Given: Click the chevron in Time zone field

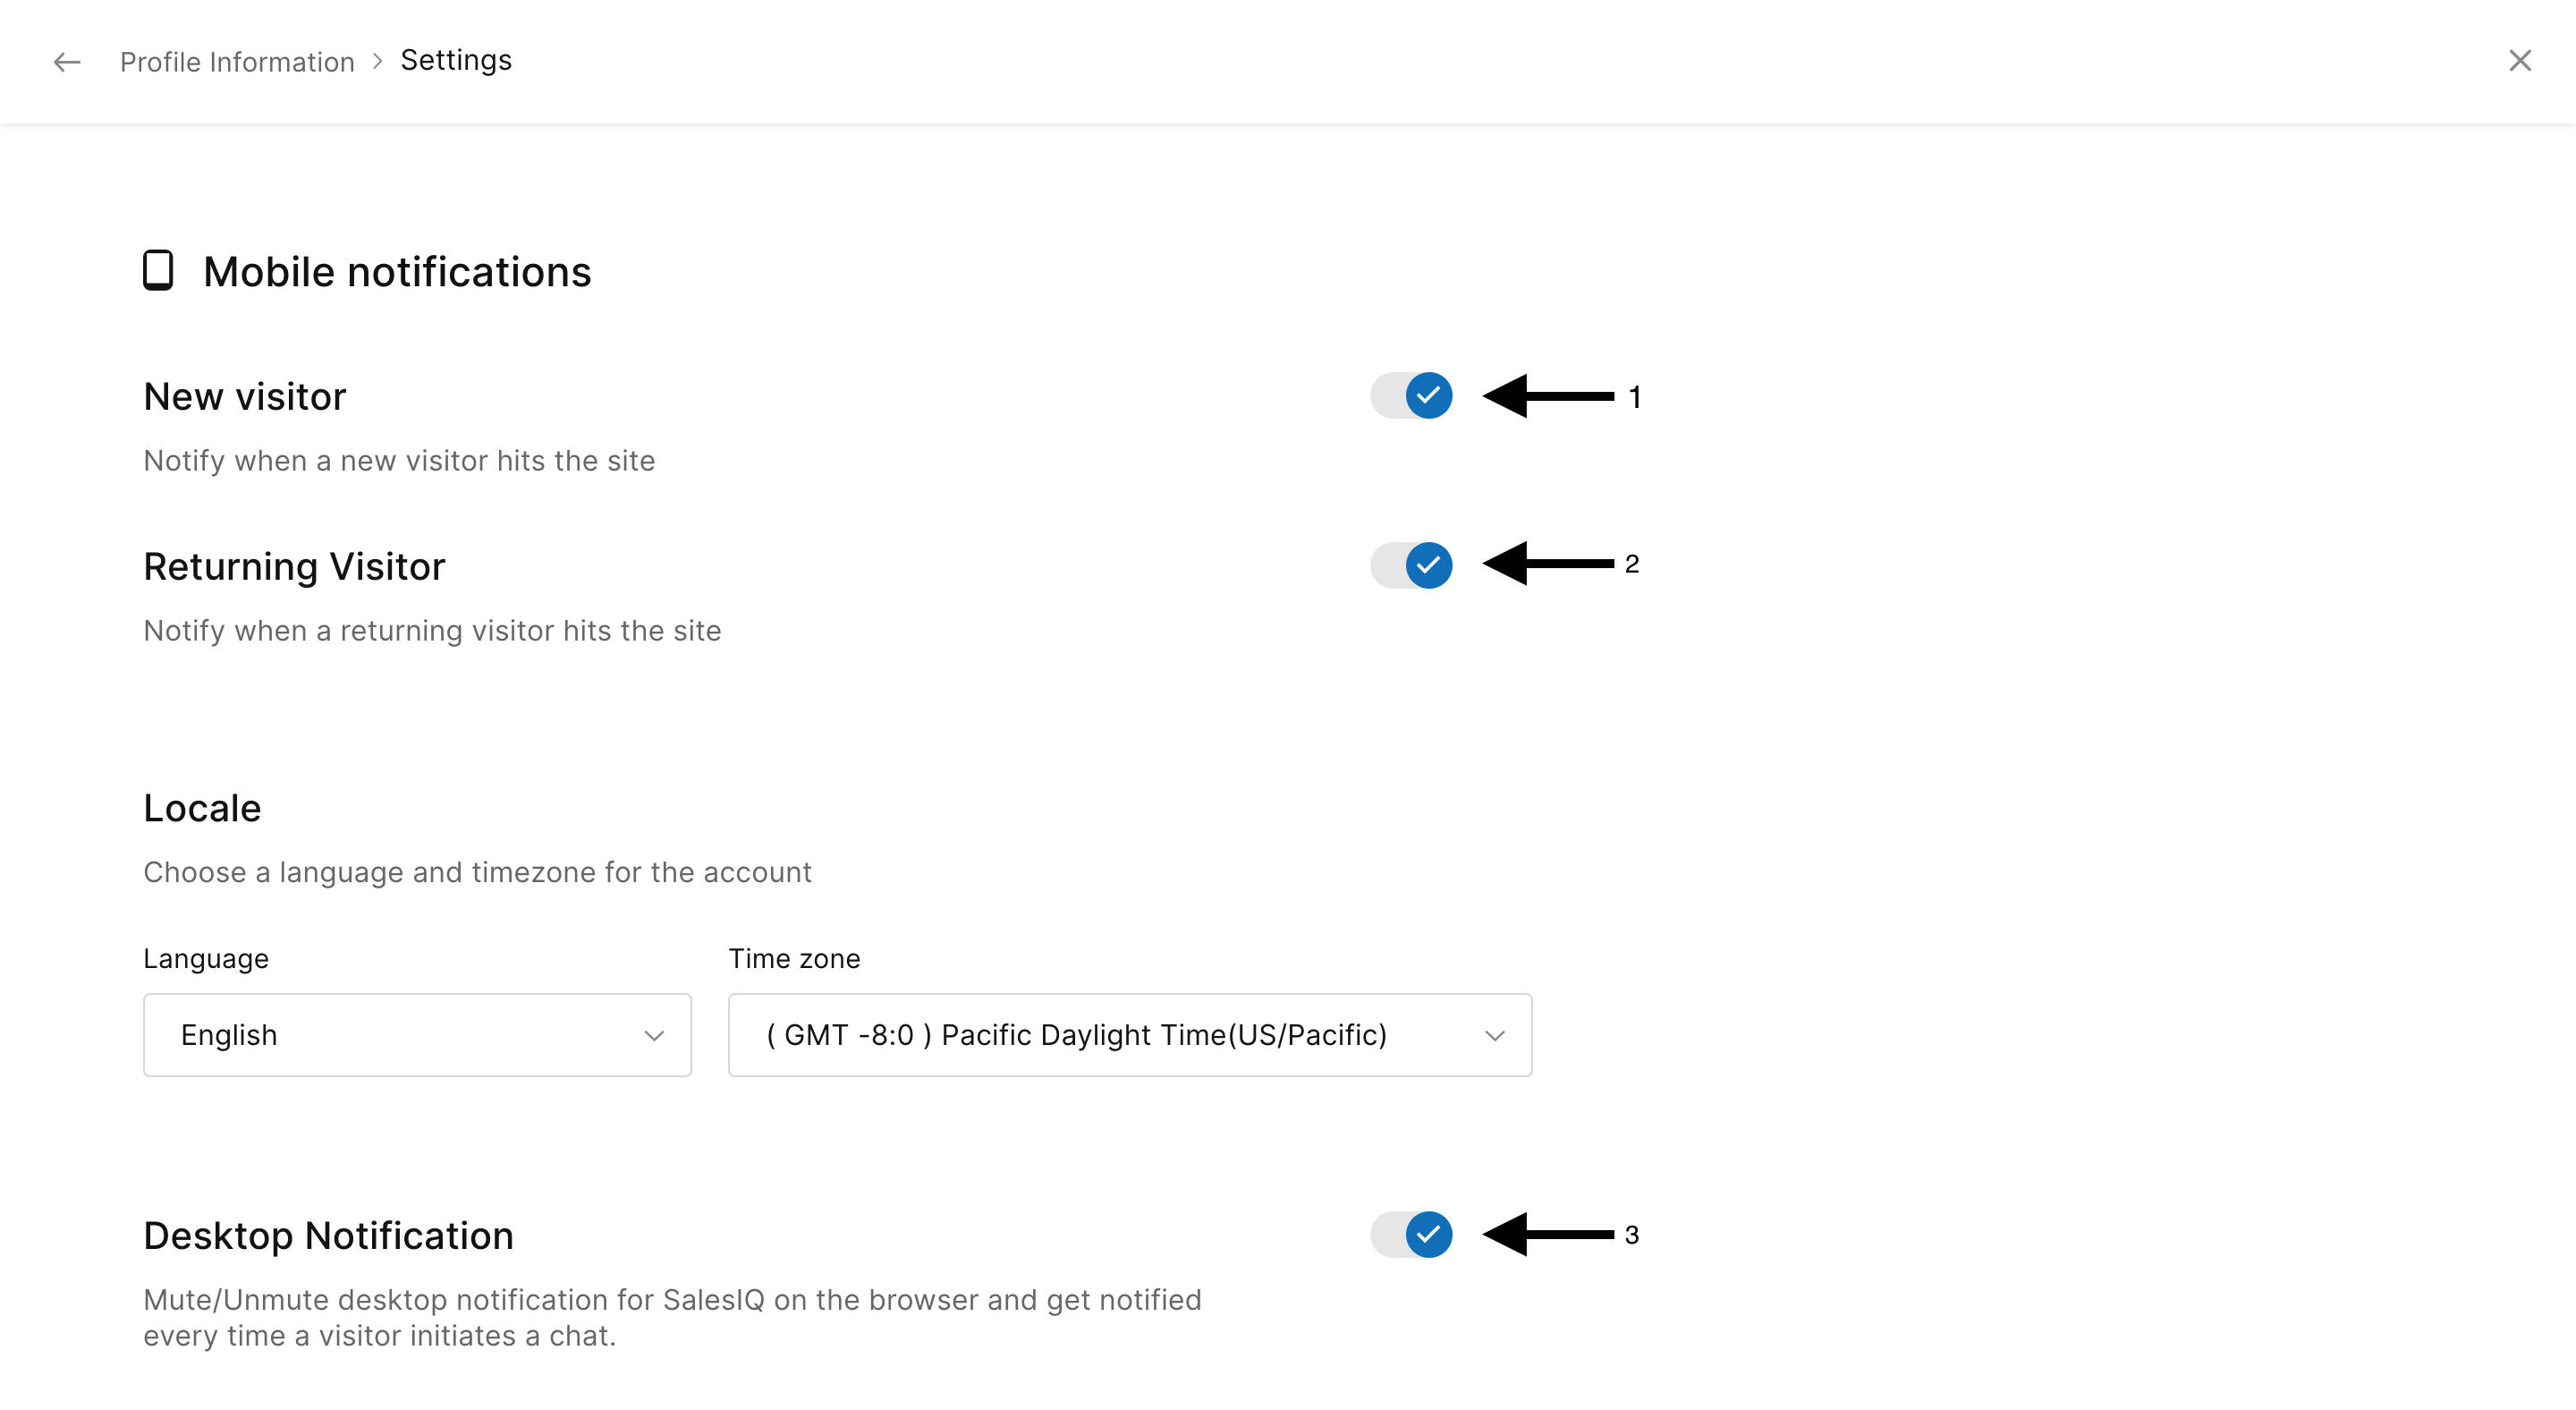Looking at the screenshot, I should [1494, 1036].
